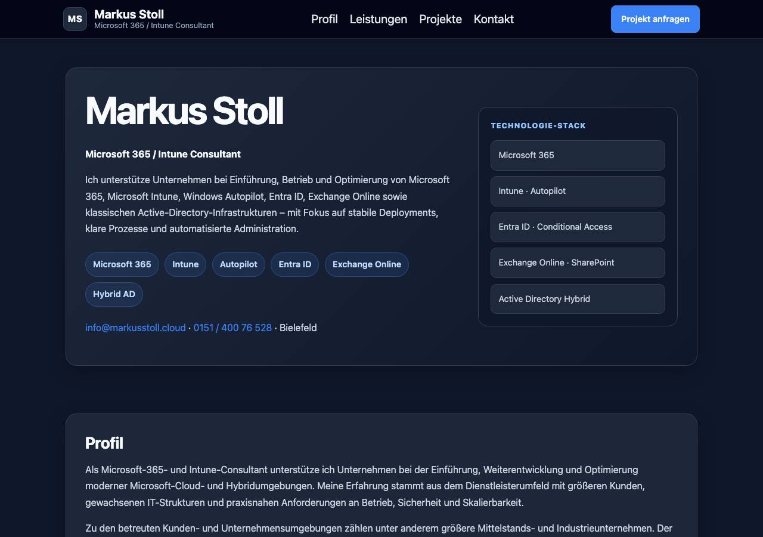Open the Projekte navigation link
Image resolution: width=763 pixels, height=537 pixels.
(x=441, y=19)
